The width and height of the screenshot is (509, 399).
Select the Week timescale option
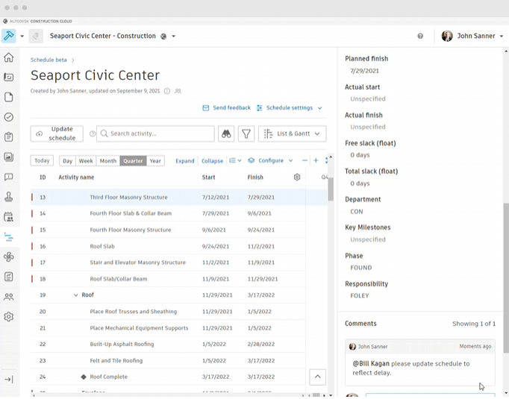tap(86, 161)
